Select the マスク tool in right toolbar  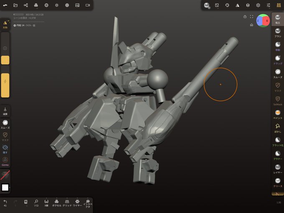pyautogui.click(x=278, y=87)
